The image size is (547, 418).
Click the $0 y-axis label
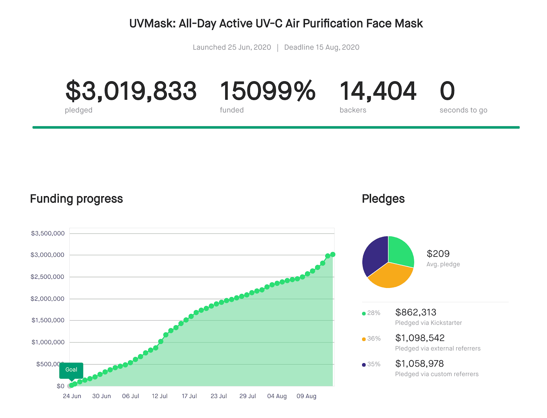coord(61,386)
